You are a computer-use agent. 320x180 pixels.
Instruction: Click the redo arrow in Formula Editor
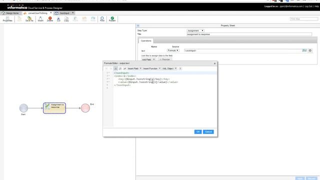111,68
